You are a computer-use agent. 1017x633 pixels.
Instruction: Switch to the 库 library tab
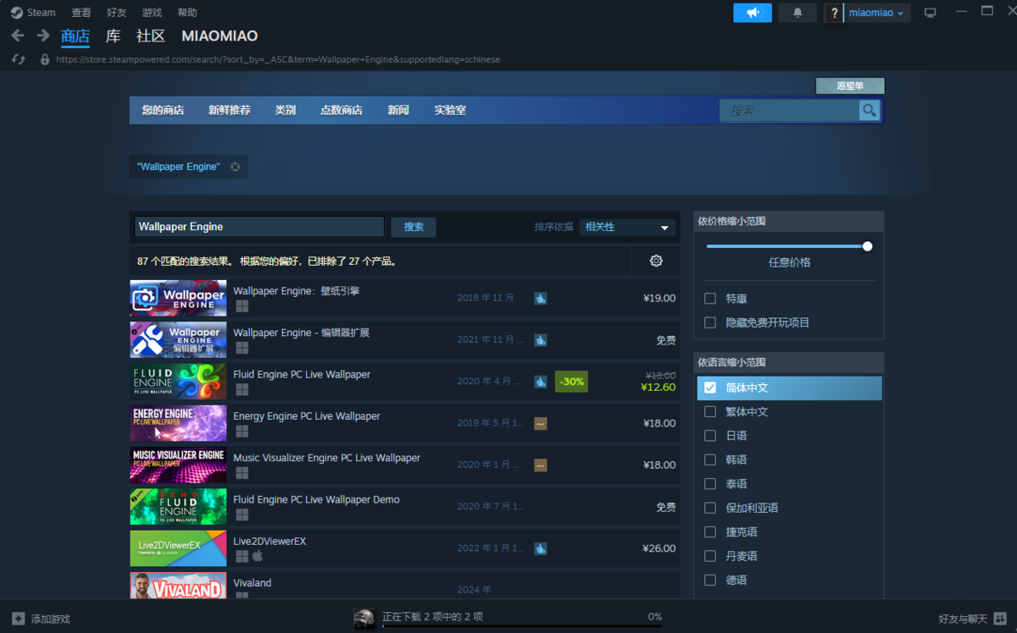(x=113, y=36)
